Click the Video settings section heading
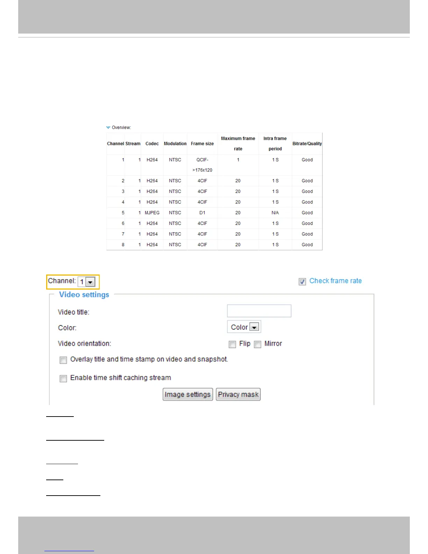This screenshot has width=428, height=554. pos(84,294)
